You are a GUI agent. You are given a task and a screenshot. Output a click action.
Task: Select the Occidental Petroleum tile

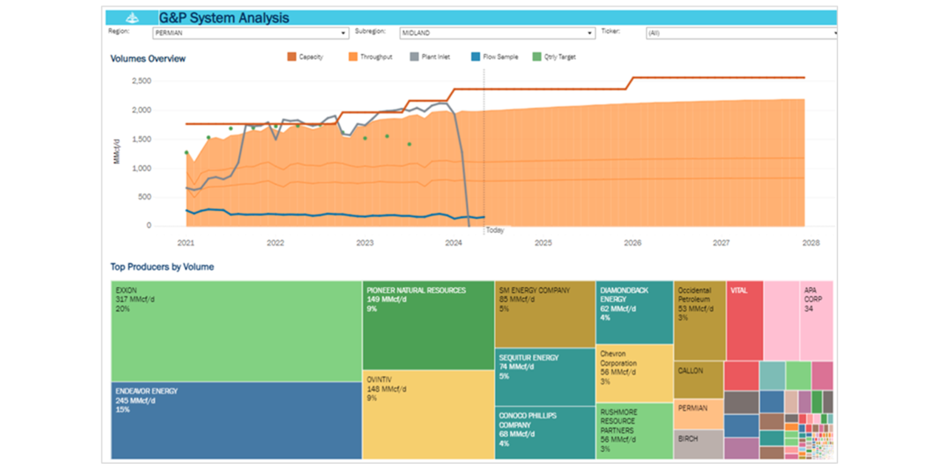700,321
